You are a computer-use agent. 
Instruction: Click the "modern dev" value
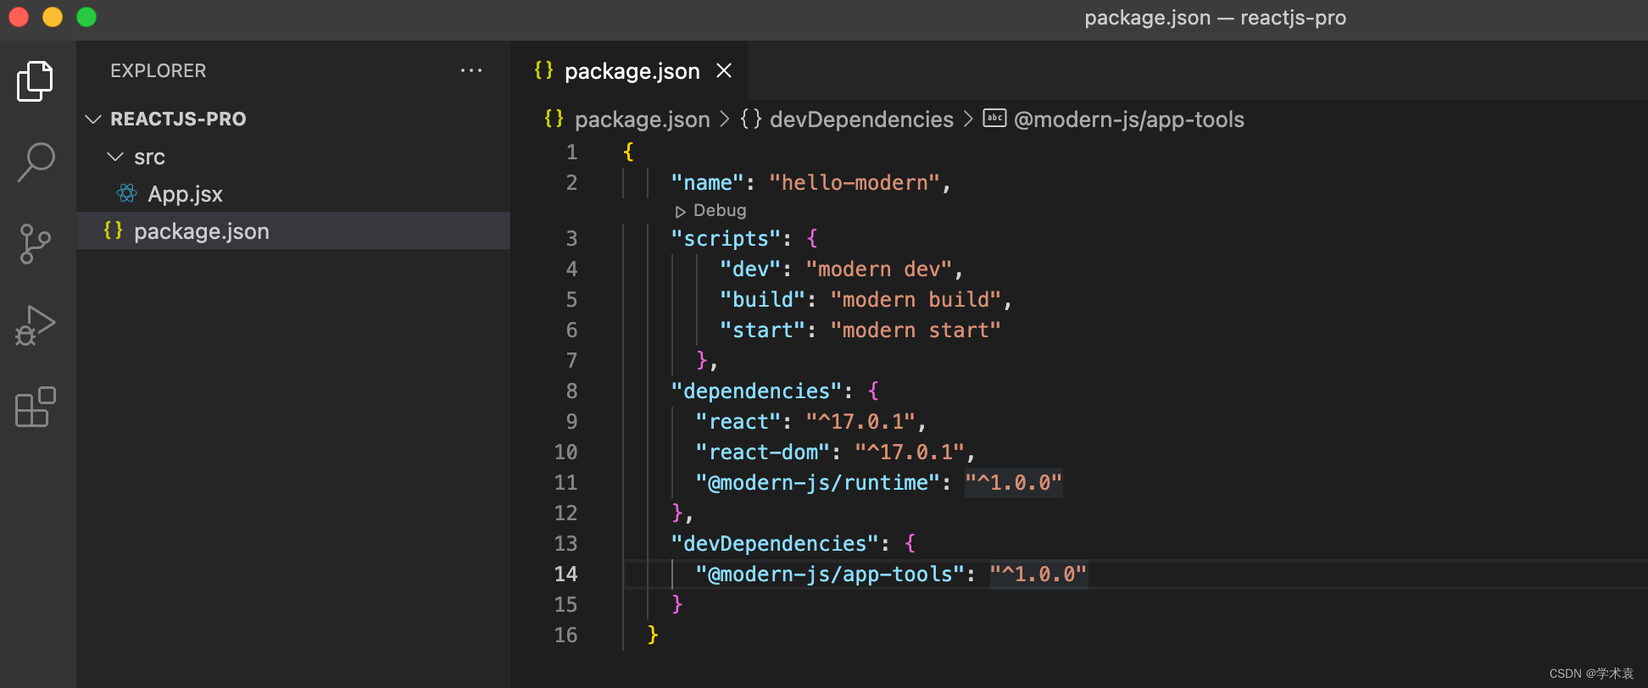coord(879,269)
